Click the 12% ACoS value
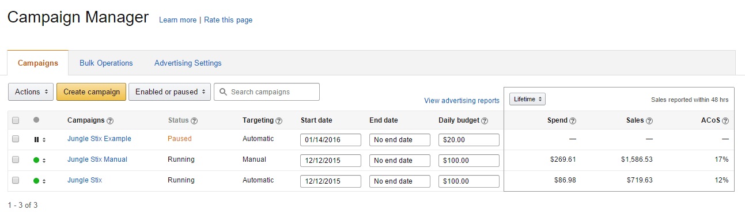 722,180
